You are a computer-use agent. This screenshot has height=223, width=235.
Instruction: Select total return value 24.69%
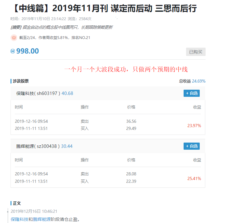(199, 81)
